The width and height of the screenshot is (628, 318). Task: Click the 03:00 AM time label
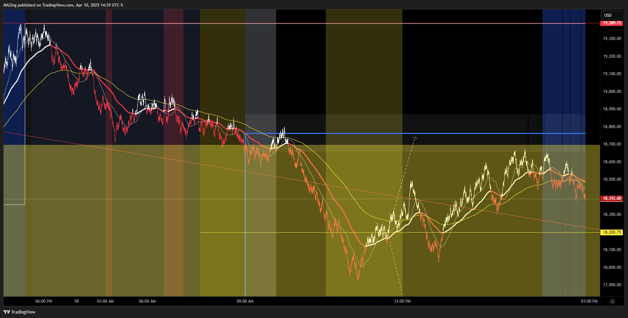pos(105,301)
